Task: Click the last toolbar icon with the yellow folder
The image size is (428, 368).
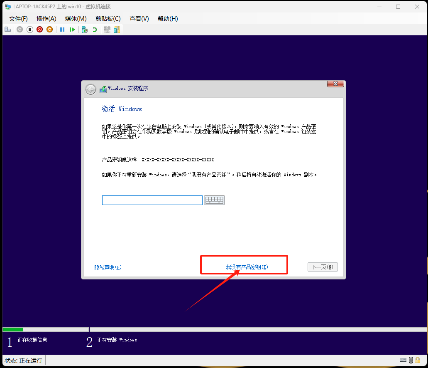Action: click(x=117, y=30)
